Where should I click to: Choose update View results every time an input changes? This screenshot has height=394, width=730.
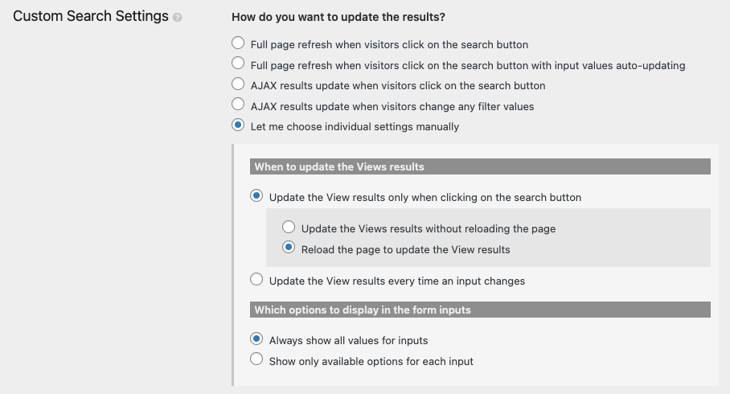click(x=256, y=280)
